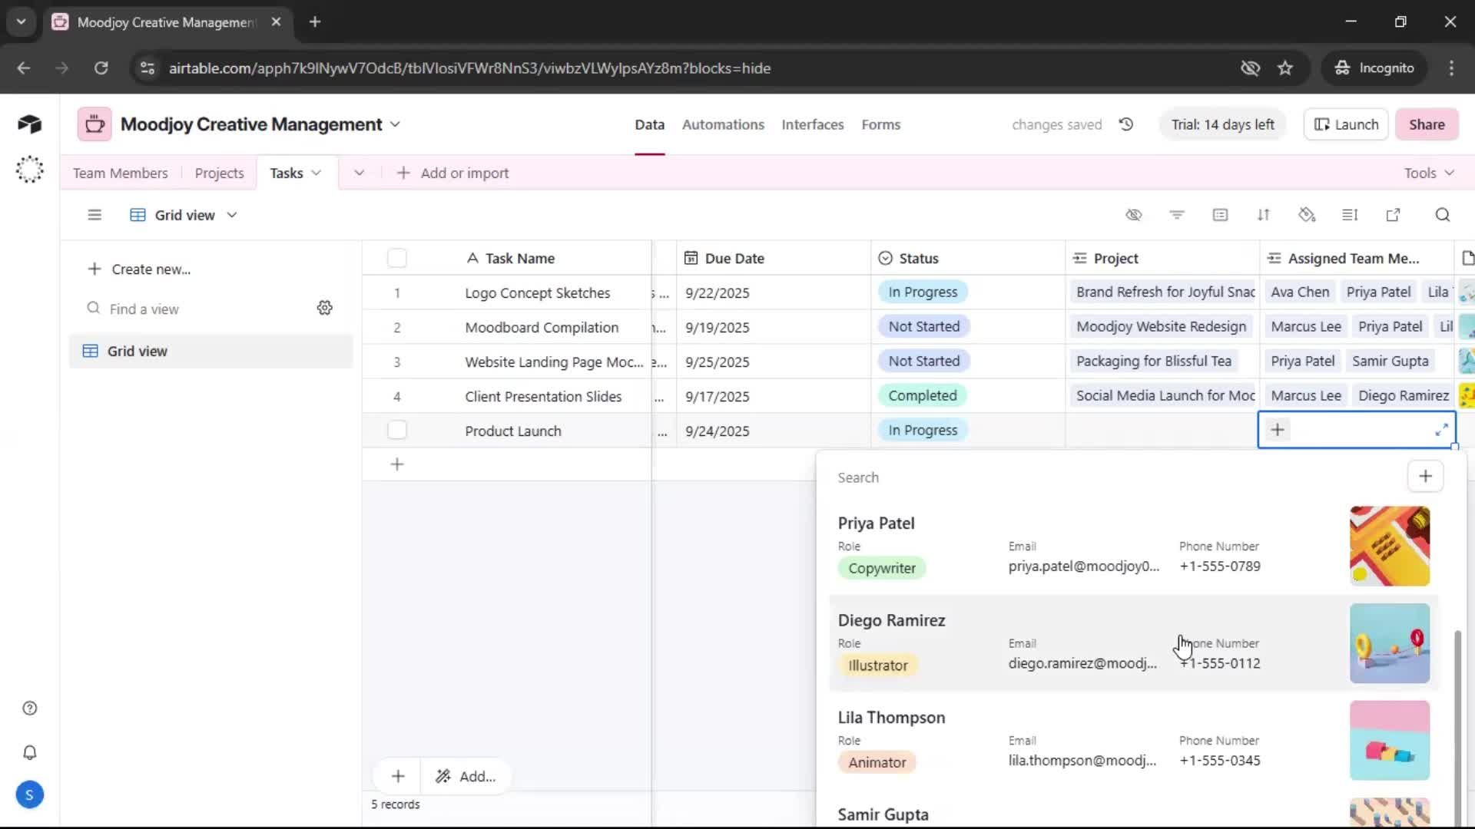Open the help question mark icon
This screenshot has width=1475, height=829.
[x=30, y=708]
